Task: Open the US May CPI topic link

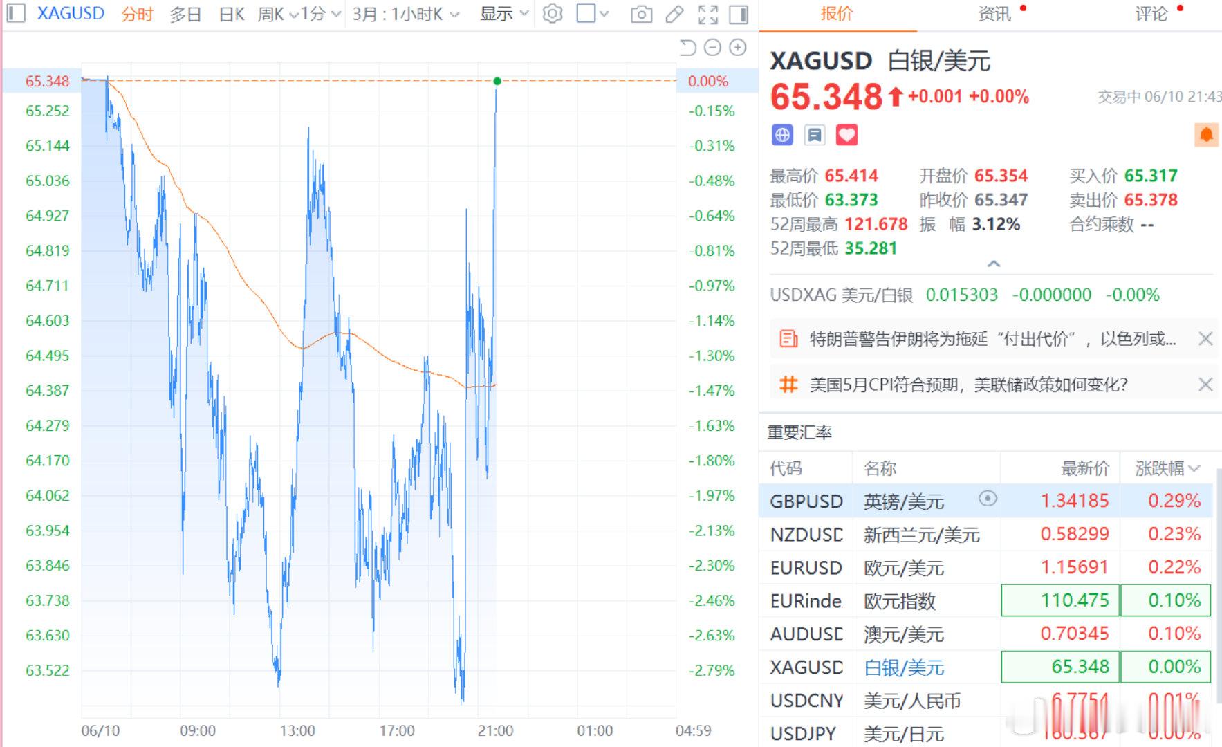Action: [x=968, y=385]
